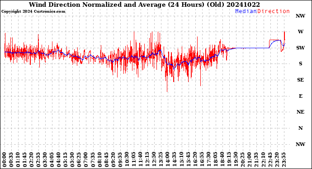The height and width of the screenshot is (169, 312).
Task: Click the 00:35 time axis label
Action: [11, 160]
